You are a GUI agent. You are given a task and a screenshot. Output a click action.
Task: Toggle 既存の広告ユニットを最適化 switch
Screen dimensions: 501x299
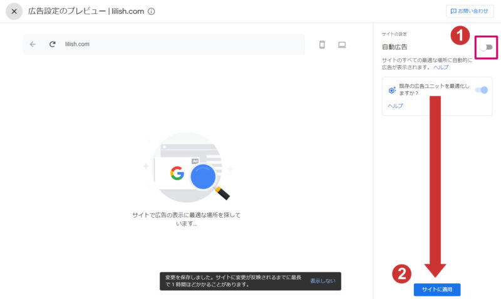[482, 90]
